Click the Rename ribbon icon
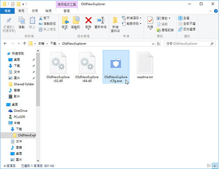 click(100, 23)
